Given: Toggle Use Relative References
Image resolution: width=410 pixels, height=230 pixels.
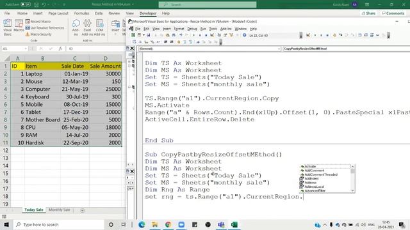Looking at the screenshot, I should [x=45, y=27].
